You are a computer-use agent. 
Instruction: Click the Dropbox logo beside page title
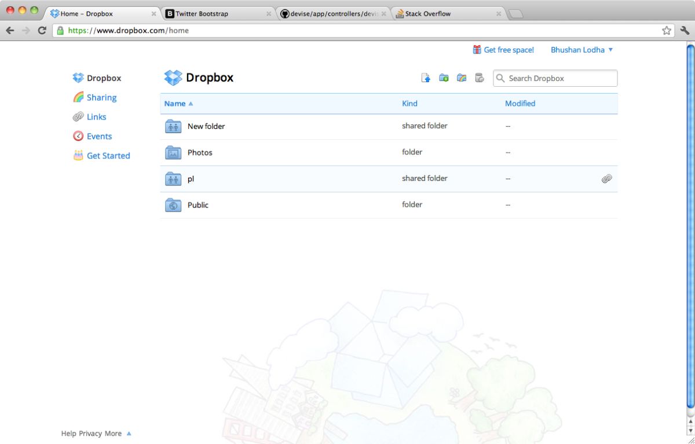[173, 77]
